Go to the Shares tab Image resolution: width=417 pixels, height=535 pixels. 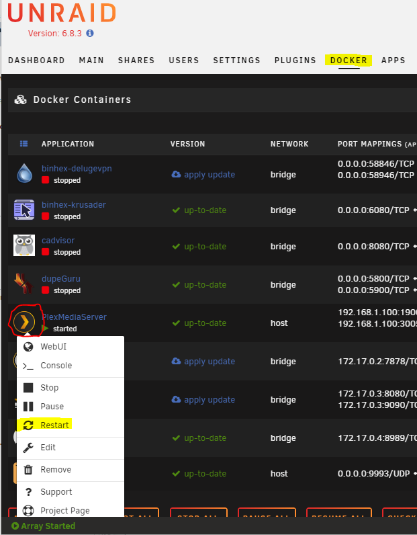pos(136,60)
